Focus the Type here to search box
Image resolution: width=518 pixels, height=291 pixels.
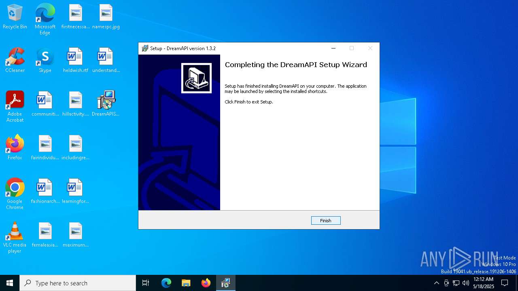78,283
